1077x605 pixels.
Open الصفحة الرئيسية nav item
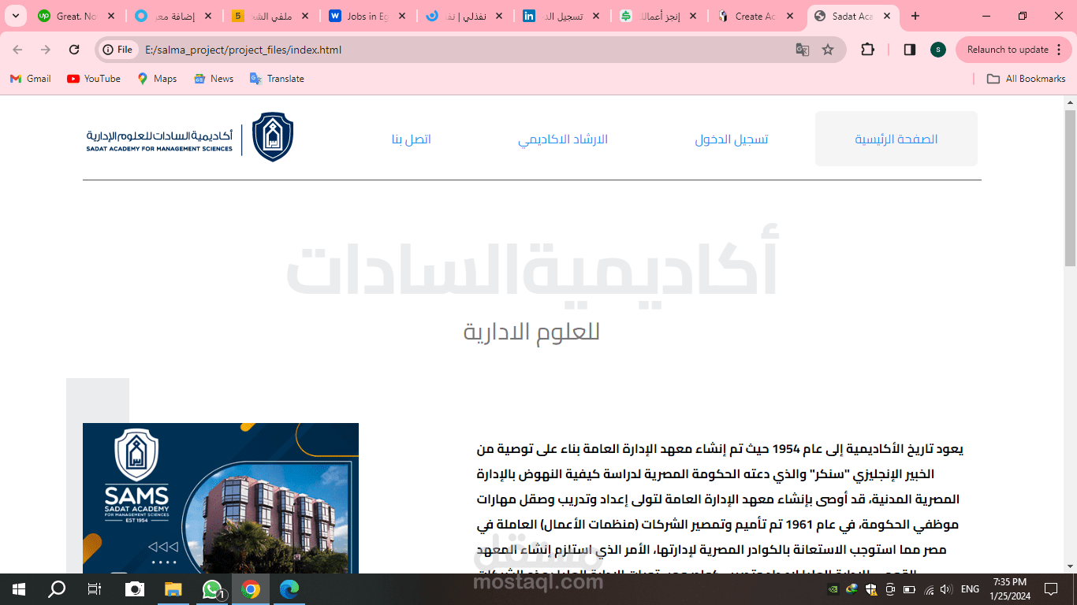coord(896,139)
